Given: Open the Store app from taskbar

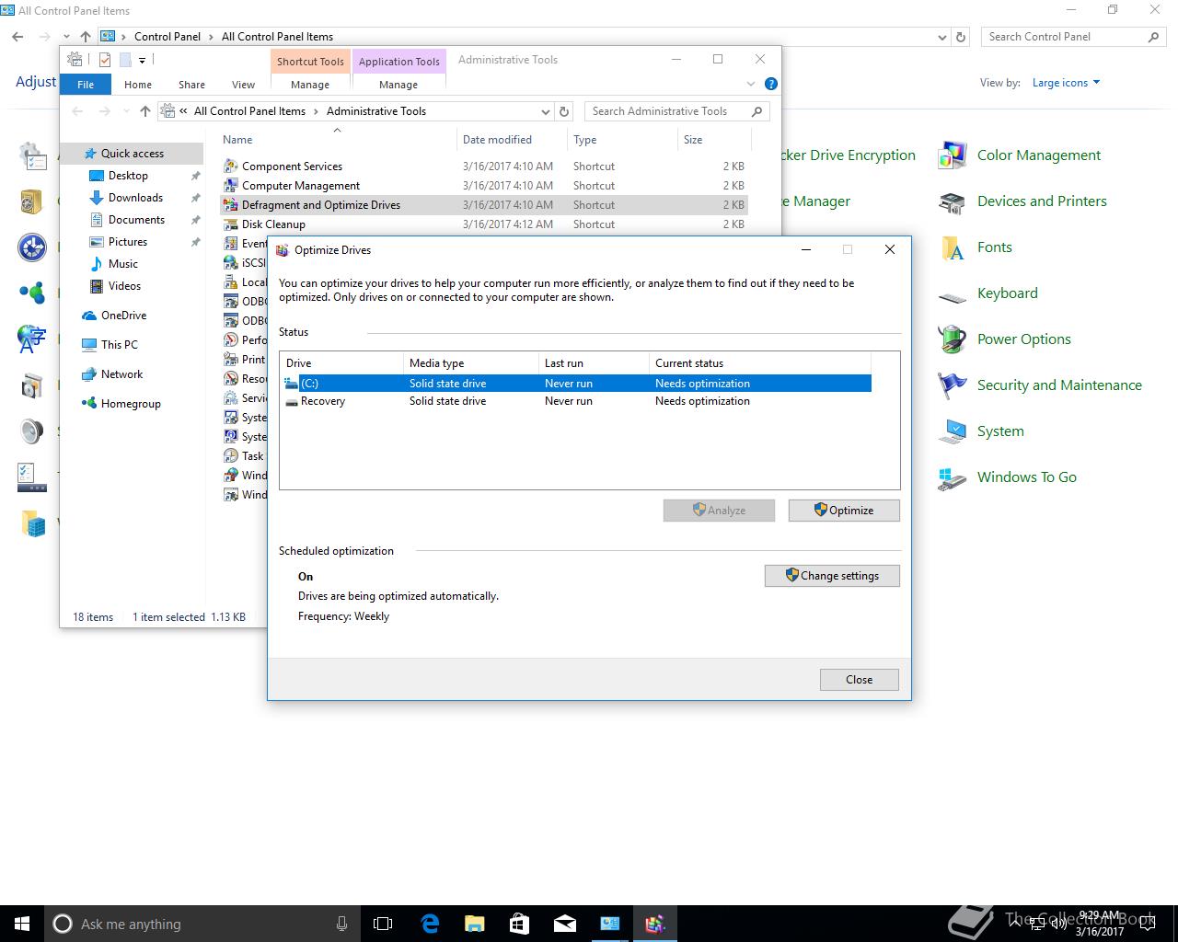Looking at the screenshot, I should (x=519, y=924).
